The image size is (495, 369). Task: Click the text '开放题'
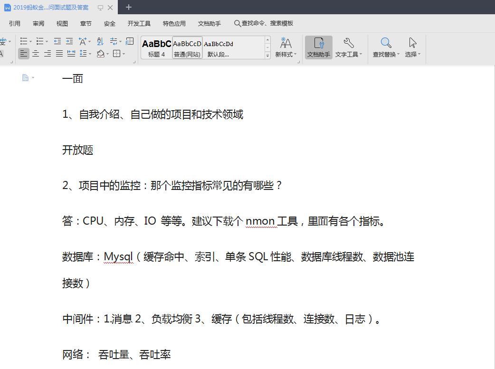point(77,150)
